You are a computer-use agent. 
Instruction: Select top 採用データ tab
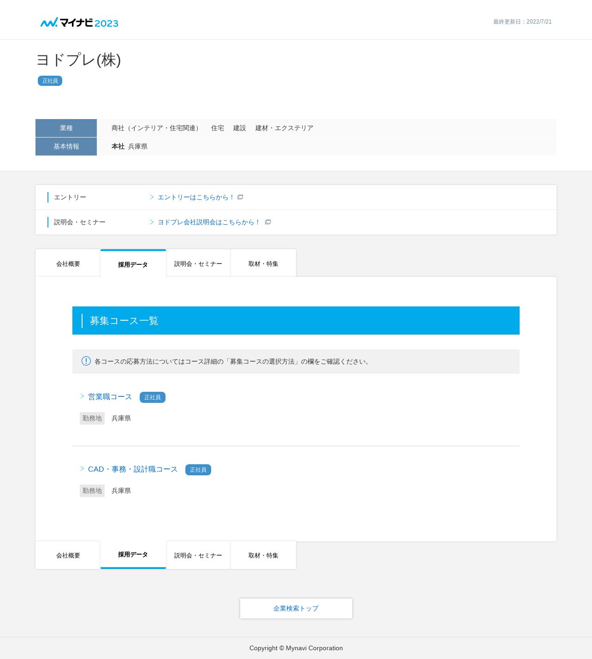(x=133, y=264)
